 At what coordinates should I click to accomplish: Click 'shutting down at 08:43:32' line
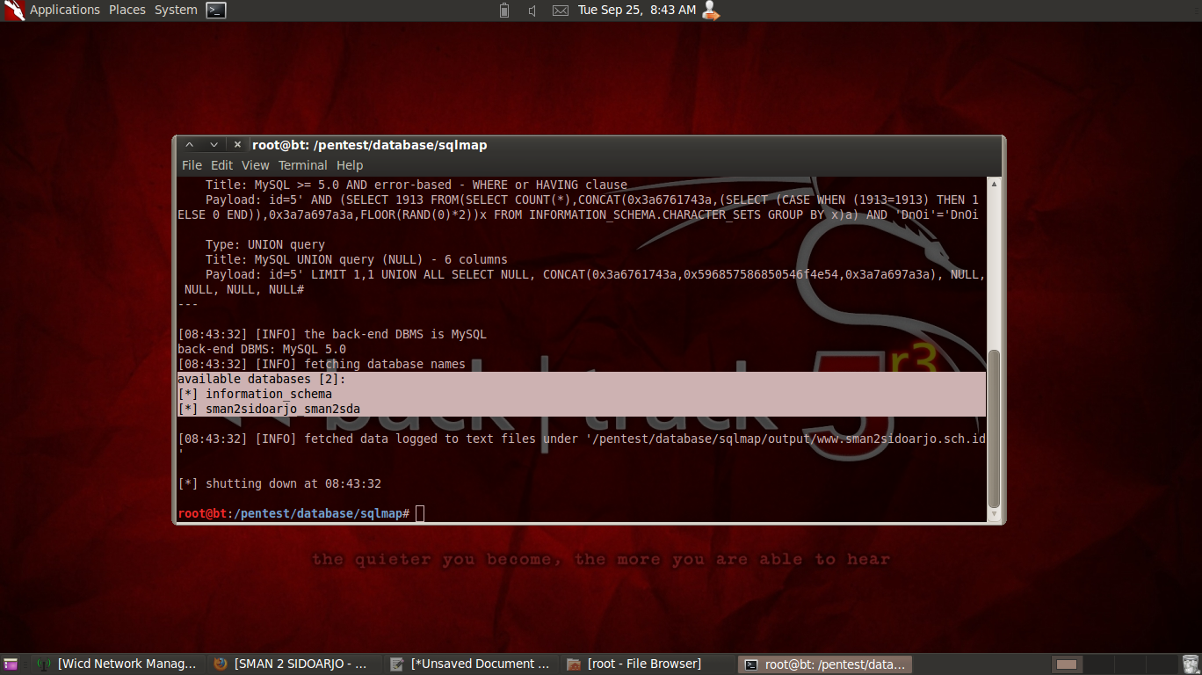pyautogui.click(x=279, y=483)
